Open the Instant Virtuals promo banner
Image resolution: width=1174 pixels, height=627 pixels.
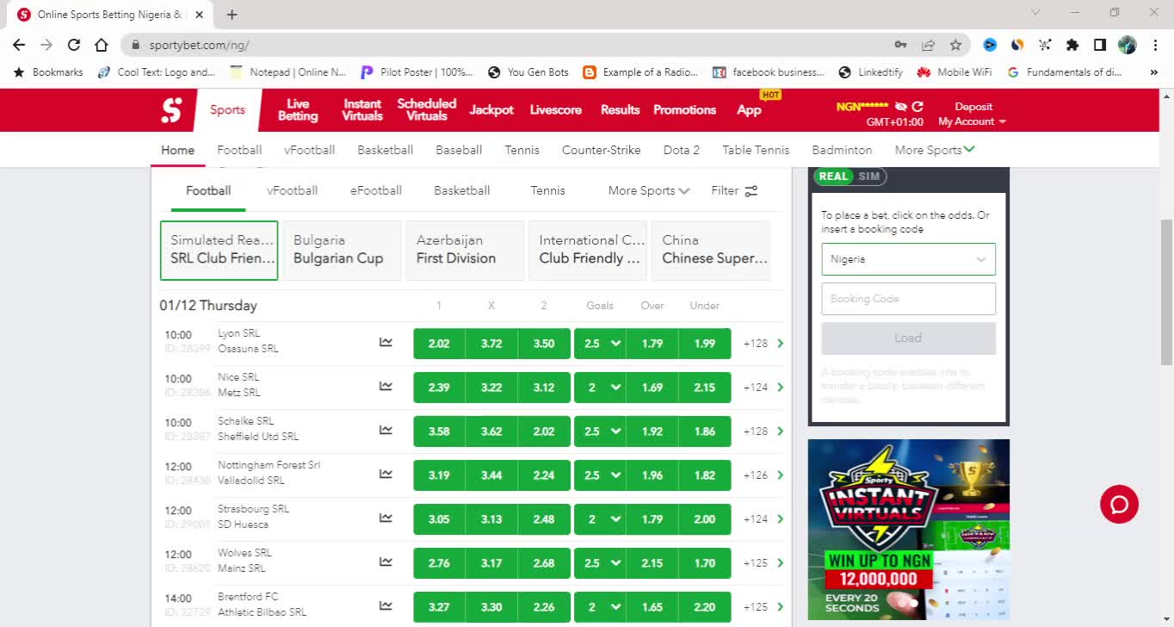point(909,529)
